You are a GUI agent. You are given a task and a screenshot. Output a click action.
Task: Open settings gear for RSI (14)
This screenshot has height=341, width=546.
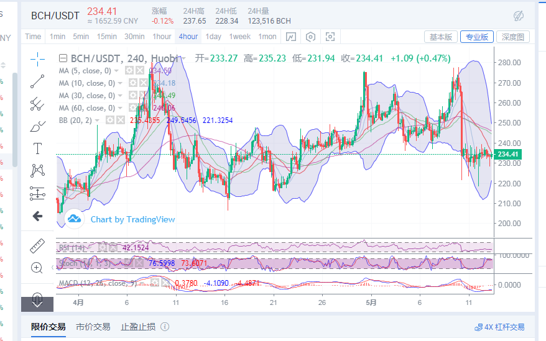103,247
